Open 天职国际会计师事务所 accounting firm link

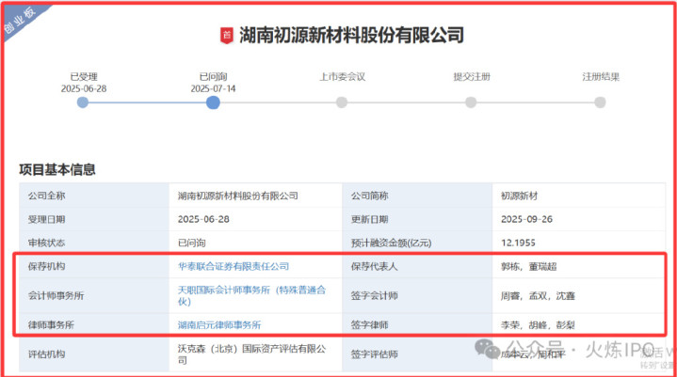point(251,295)
